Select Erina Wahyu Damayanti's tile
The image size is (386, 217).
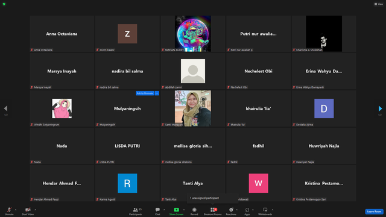coord(324,71)
